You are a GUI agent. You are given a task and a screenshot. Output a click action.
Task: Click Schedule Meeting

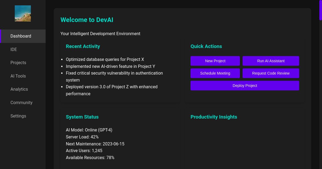pyautogui.click(x=215, y=73)
